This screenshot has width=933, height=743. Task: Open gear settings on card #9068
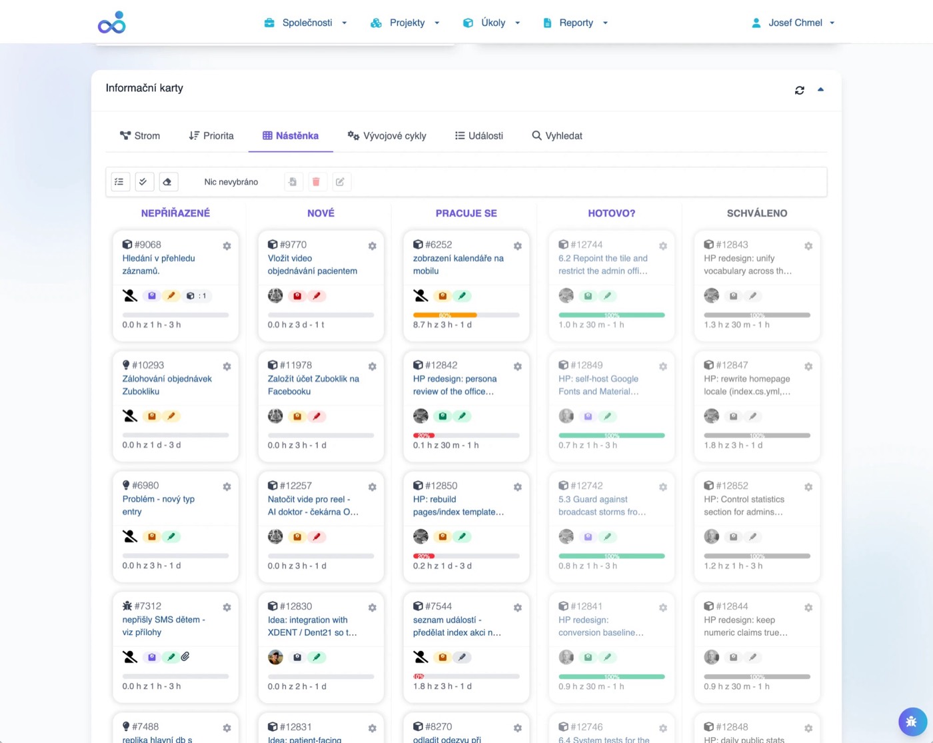click(x=227, y=246)
